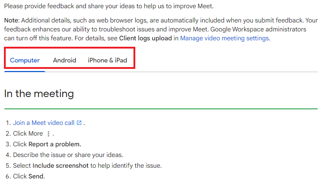Screen dimensions: 326x187
Task: Click the In the meeting heading
Action: click(39, 94)
